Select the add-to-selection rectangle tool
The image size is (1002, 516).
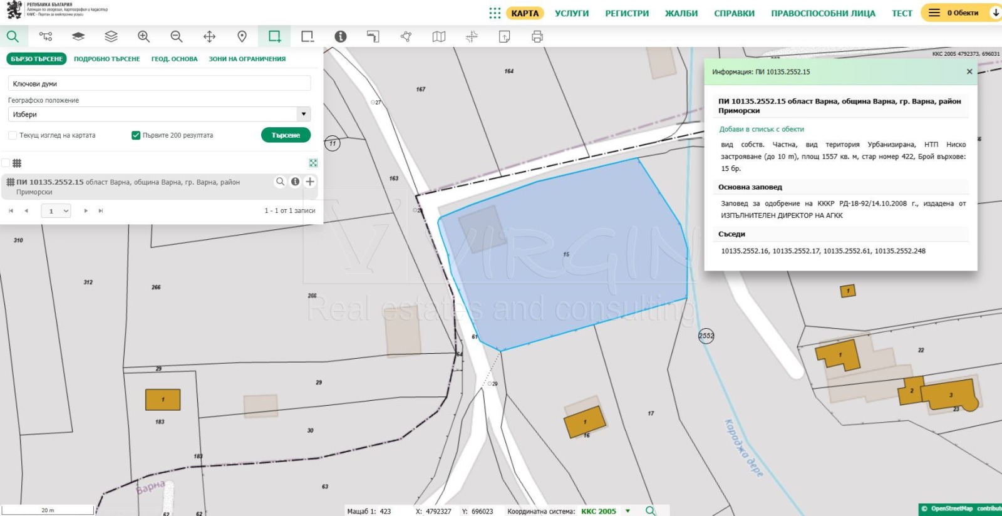click(274, 36)
